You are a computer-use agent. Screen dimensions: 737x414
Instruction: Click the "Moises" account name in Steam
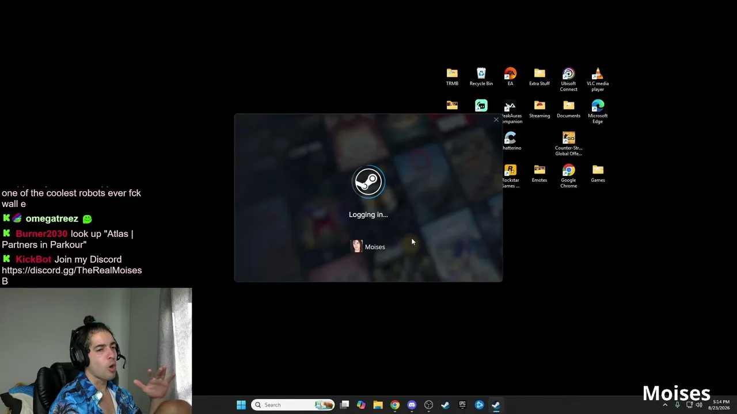coord(375,247)
